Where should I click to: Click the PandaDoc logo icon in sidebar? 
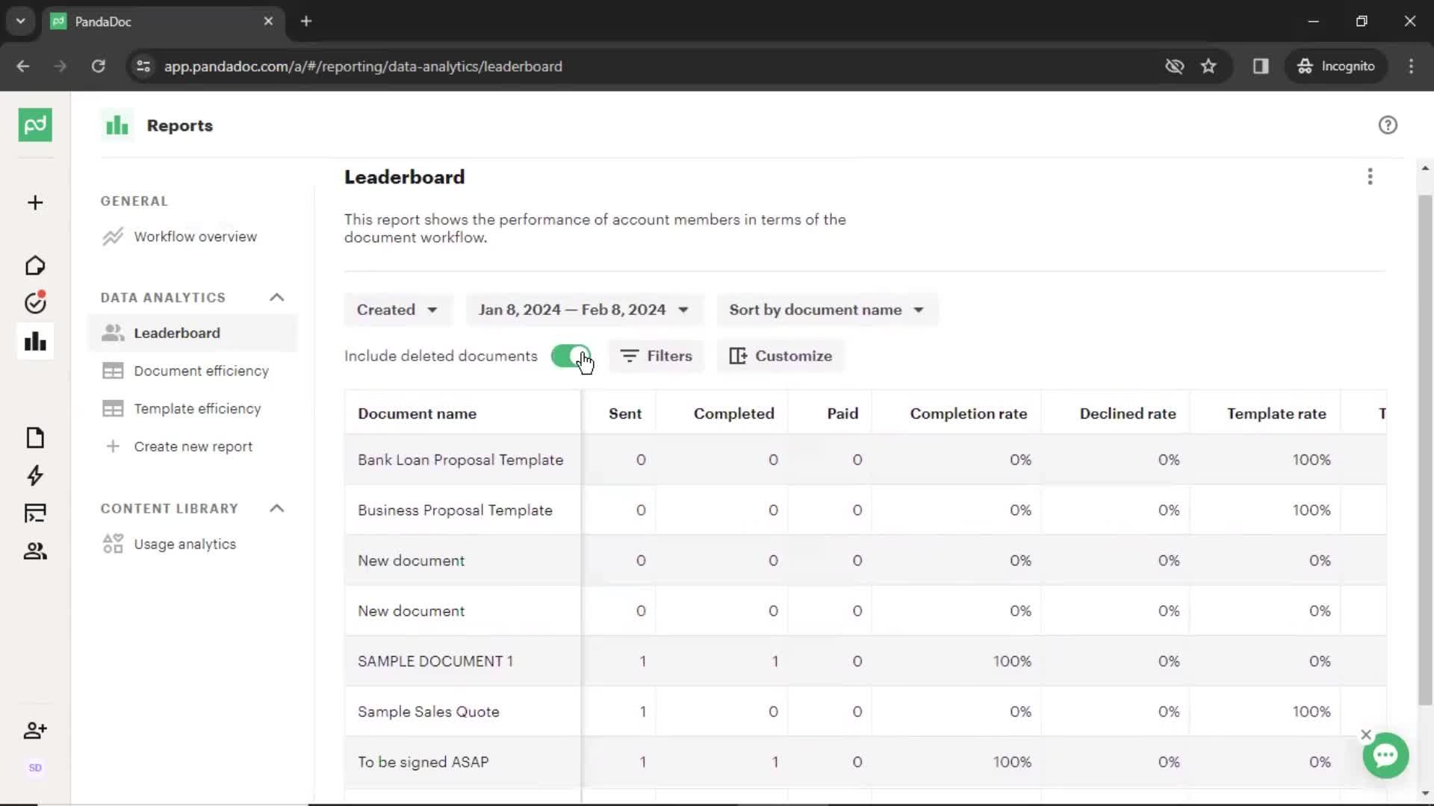35,125
